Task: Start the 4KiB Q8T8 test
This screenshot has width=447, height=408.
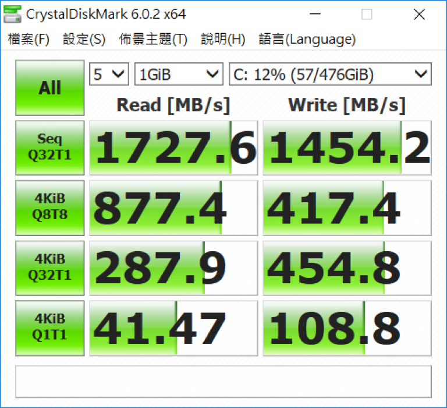Action: 50,208
